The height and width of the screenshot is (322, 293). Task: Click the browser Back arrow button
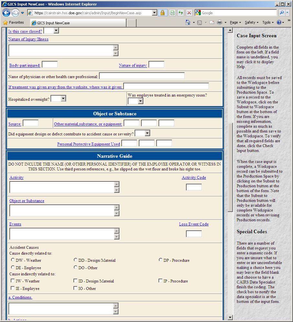(6, 13)
